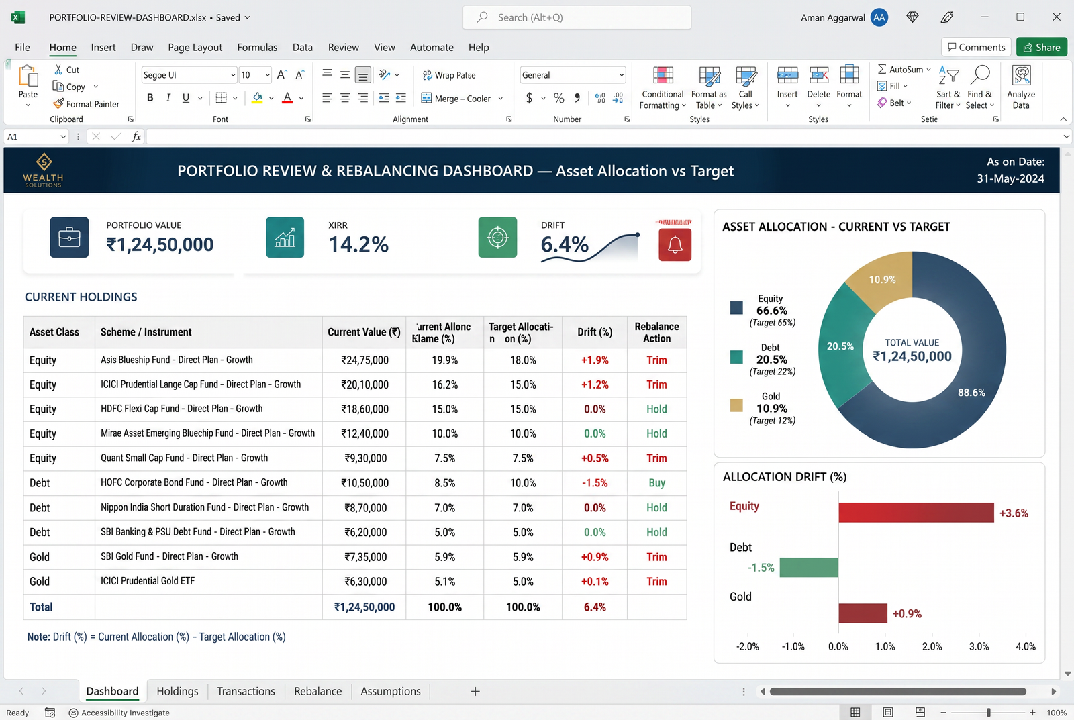Apply the red font color
Image resolution: width=1074 pixels, height=720 pixels.
pyautogui.click(x=287, y=98)
